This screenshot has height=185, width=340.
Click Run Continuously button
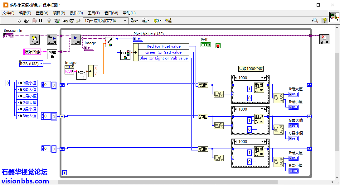point(26,21)
